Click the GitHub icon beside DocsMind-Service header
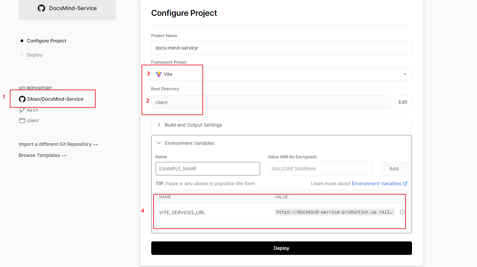 [41, 8]
